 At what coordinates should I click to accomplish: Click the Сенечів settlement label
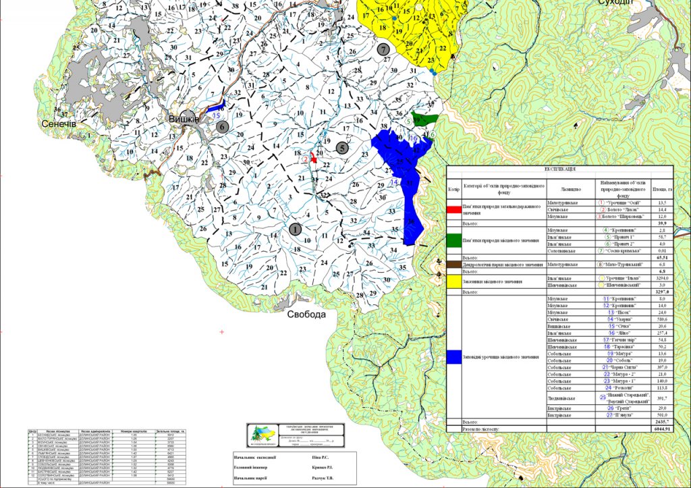[59, 124]
